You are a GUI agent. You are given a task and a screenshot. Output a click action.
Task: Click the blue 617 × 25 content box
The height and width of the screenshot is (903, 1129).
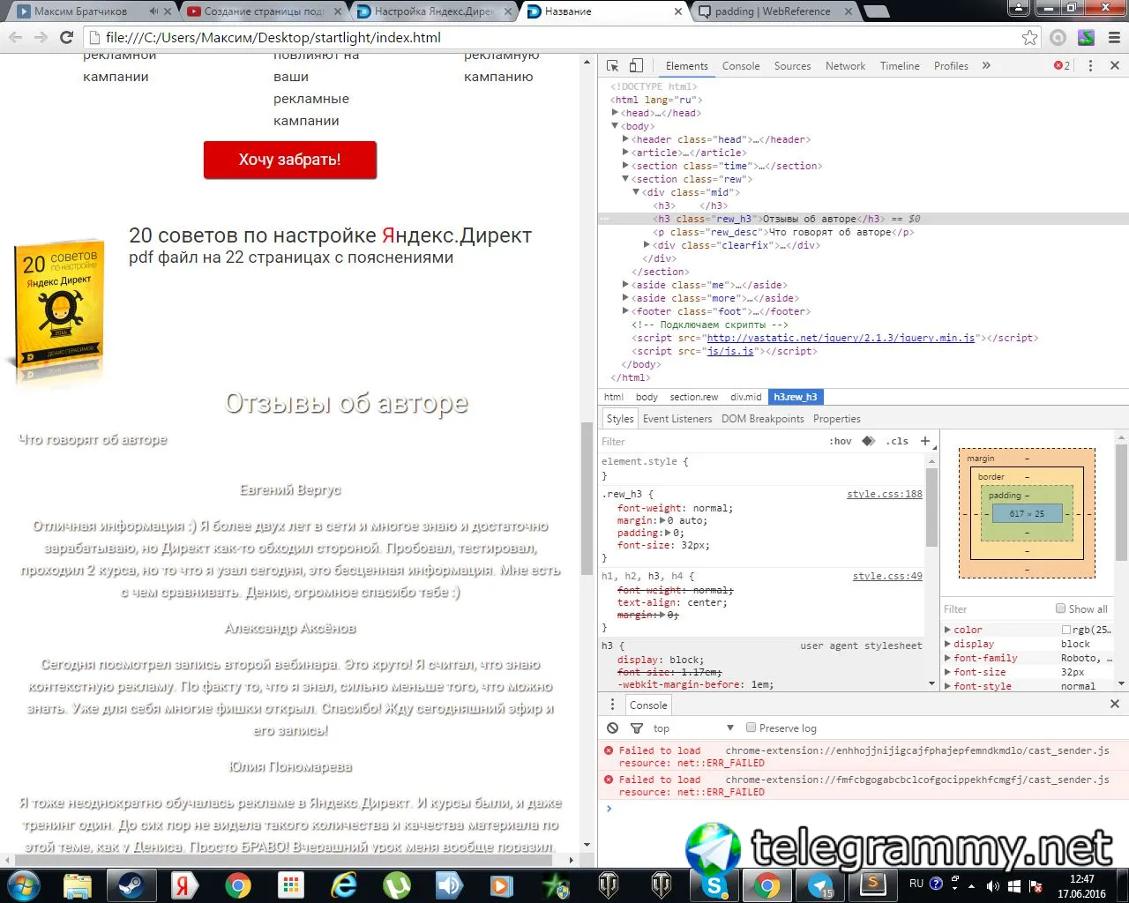pyautogui.click(x=1027, y=513)
